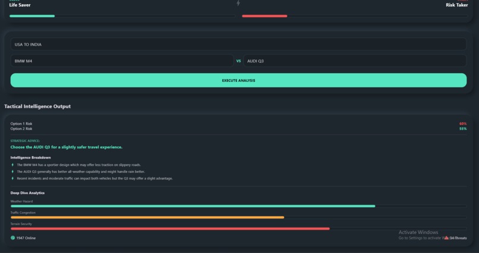Click the 'Choose the AUDI Q3' advice text
The image size is (479, 253).
coord(67,147)
